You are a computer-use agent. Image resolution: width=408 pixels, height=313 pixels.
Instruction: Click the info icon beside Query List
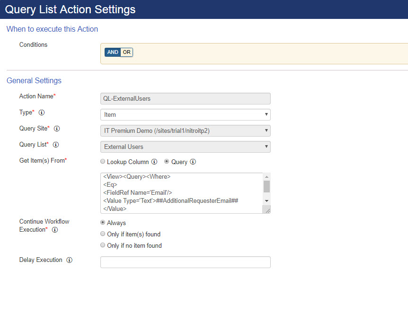56,145
